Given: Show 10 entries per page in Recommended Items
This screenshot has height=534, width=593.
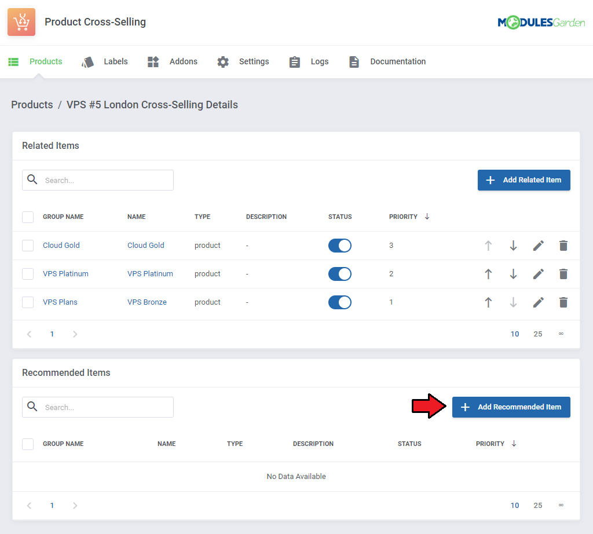Looking at the screenshot, I should pyautogui.click(x=515, y=505).
